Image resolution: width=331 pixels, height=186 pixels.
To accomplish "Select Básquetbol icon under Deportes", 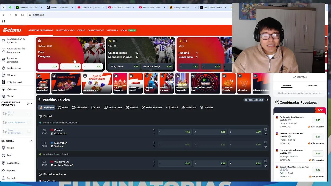I will (3, 163).
